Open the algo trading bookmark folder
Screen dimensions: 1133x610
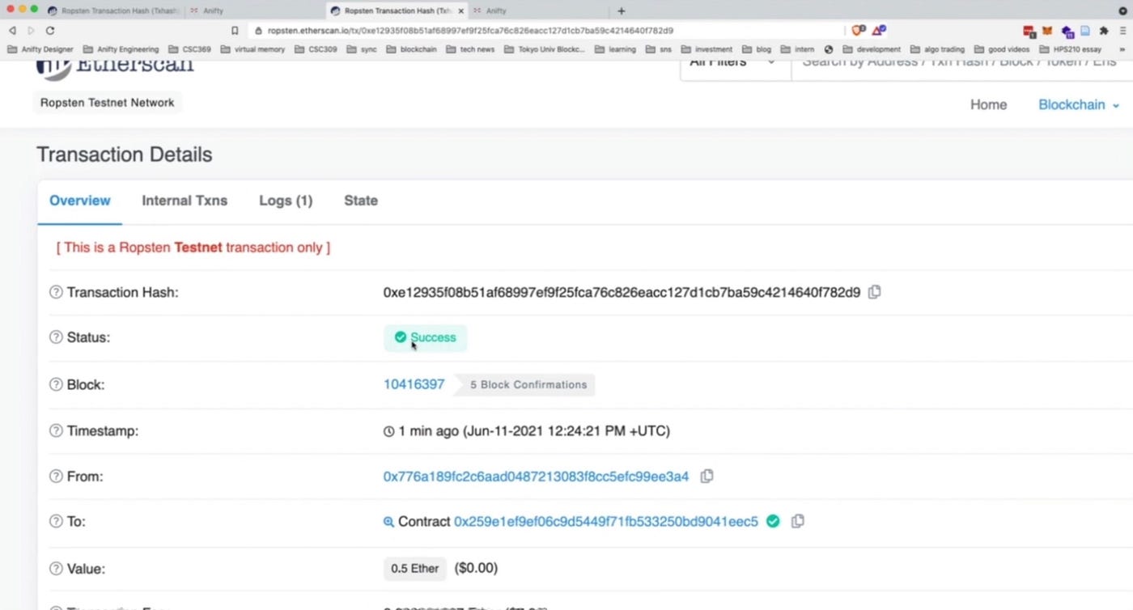[937, 49]
